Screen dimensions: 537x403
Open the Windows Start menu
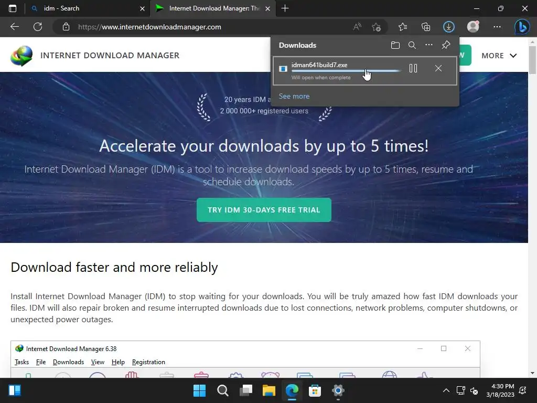point(200,390)
